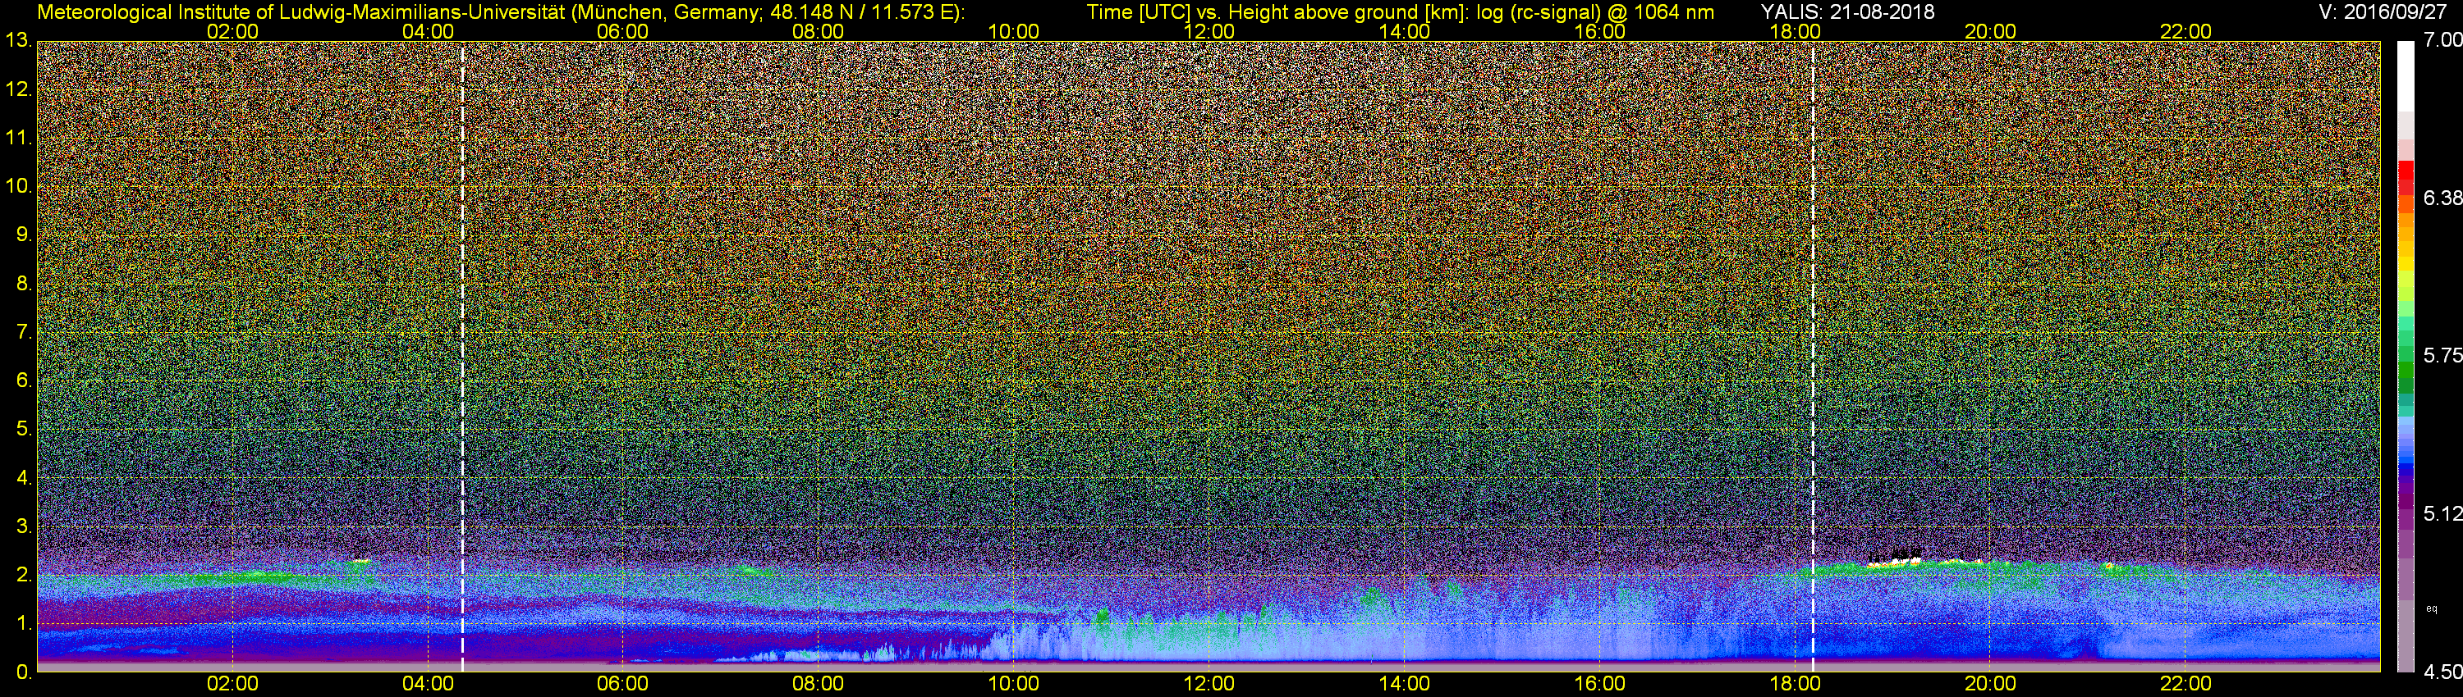Viewport: 2463px width, 697px height.
Task: Select the 18:00 label on the bottom time axis
Action: 1795,684
